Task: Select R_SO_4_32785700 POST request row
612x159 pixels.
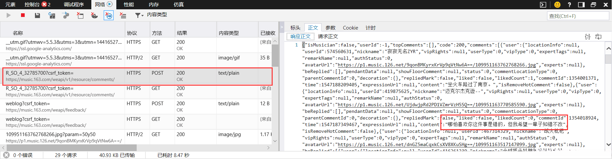Action: click(x=136, y=76)
